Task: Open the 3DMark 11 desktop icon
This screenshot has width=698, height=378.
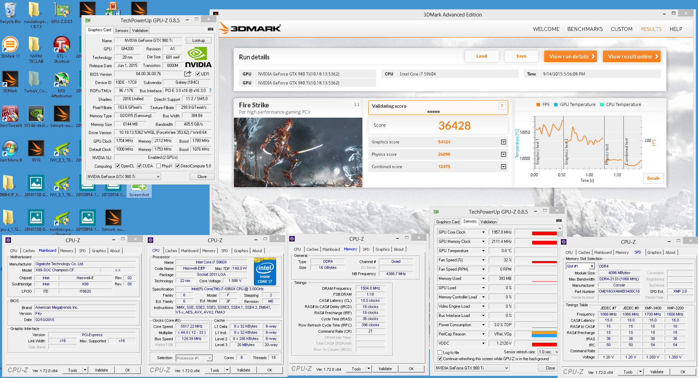Action: pyautogui.click(x=10, y=47)
